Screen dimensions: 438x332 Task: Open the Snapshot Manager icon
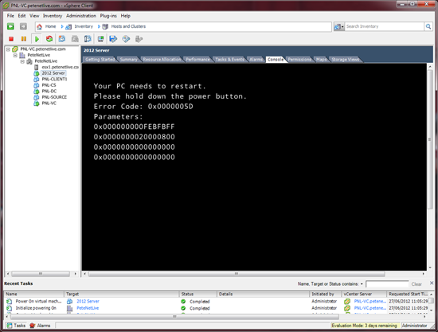click(x=88, y=39)
